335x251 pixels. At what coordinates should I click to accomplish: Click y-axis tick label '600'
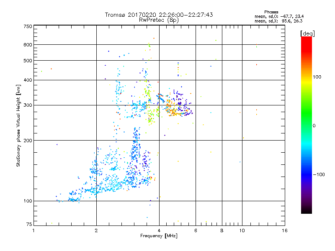(28, 45)
